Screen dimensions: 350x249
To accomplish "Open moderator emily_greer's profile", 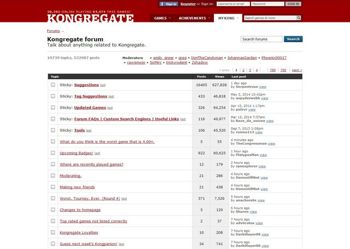I will point(164,58).
